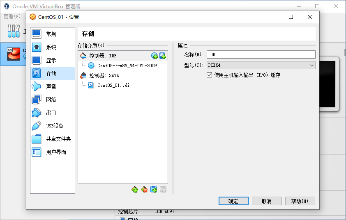Click the tools icon in VirtualBox manager

[14, 31]
